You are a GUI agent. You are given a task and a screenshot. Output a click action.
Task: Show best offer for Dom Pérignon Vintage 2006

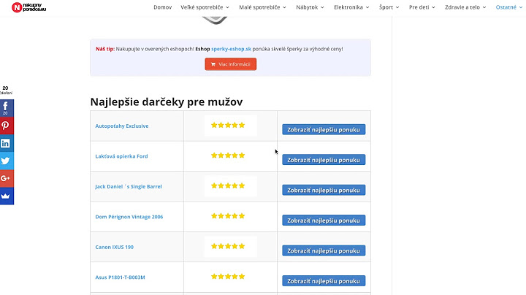coord(324,221)
